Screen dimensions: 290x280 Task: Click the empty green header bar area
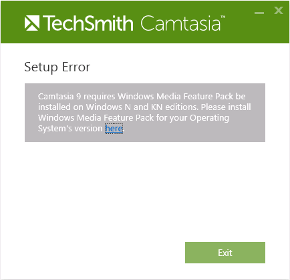coord(239,31)
